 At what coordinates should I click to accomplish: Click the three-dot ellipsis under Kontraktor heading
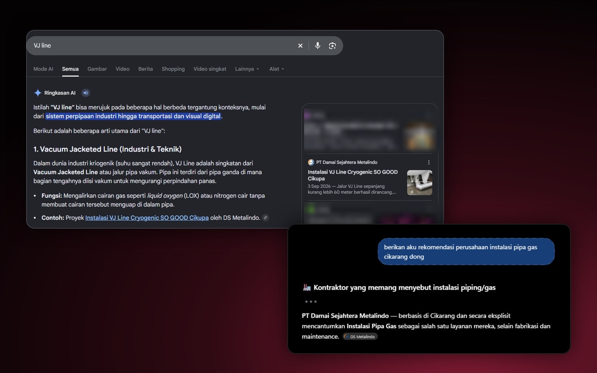(x=311, y=301)
